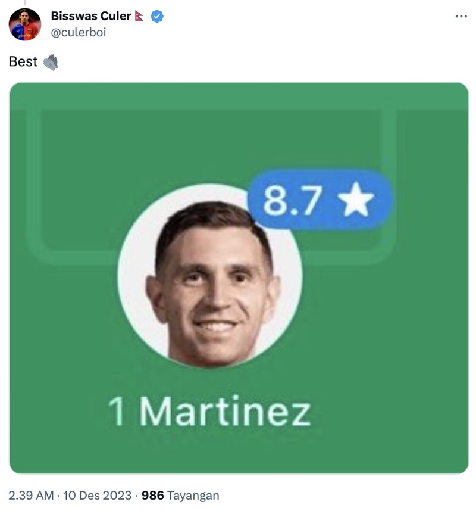Screen dimensions: 476x511
Task: Click the blue verified checkmark badge
Action: click(156, 17)
